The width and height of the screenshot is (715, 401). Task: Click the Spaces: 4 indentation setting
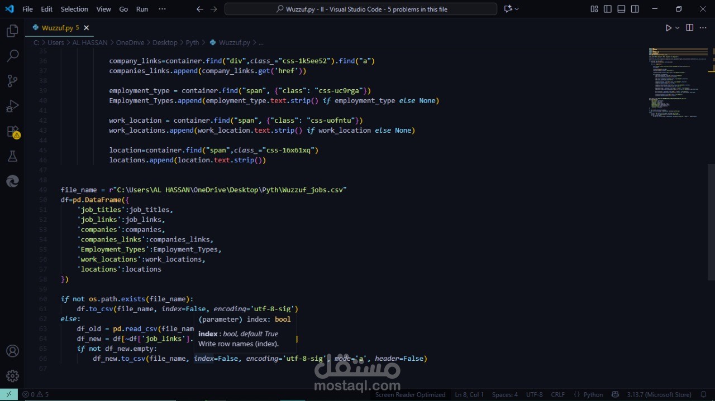504,394
